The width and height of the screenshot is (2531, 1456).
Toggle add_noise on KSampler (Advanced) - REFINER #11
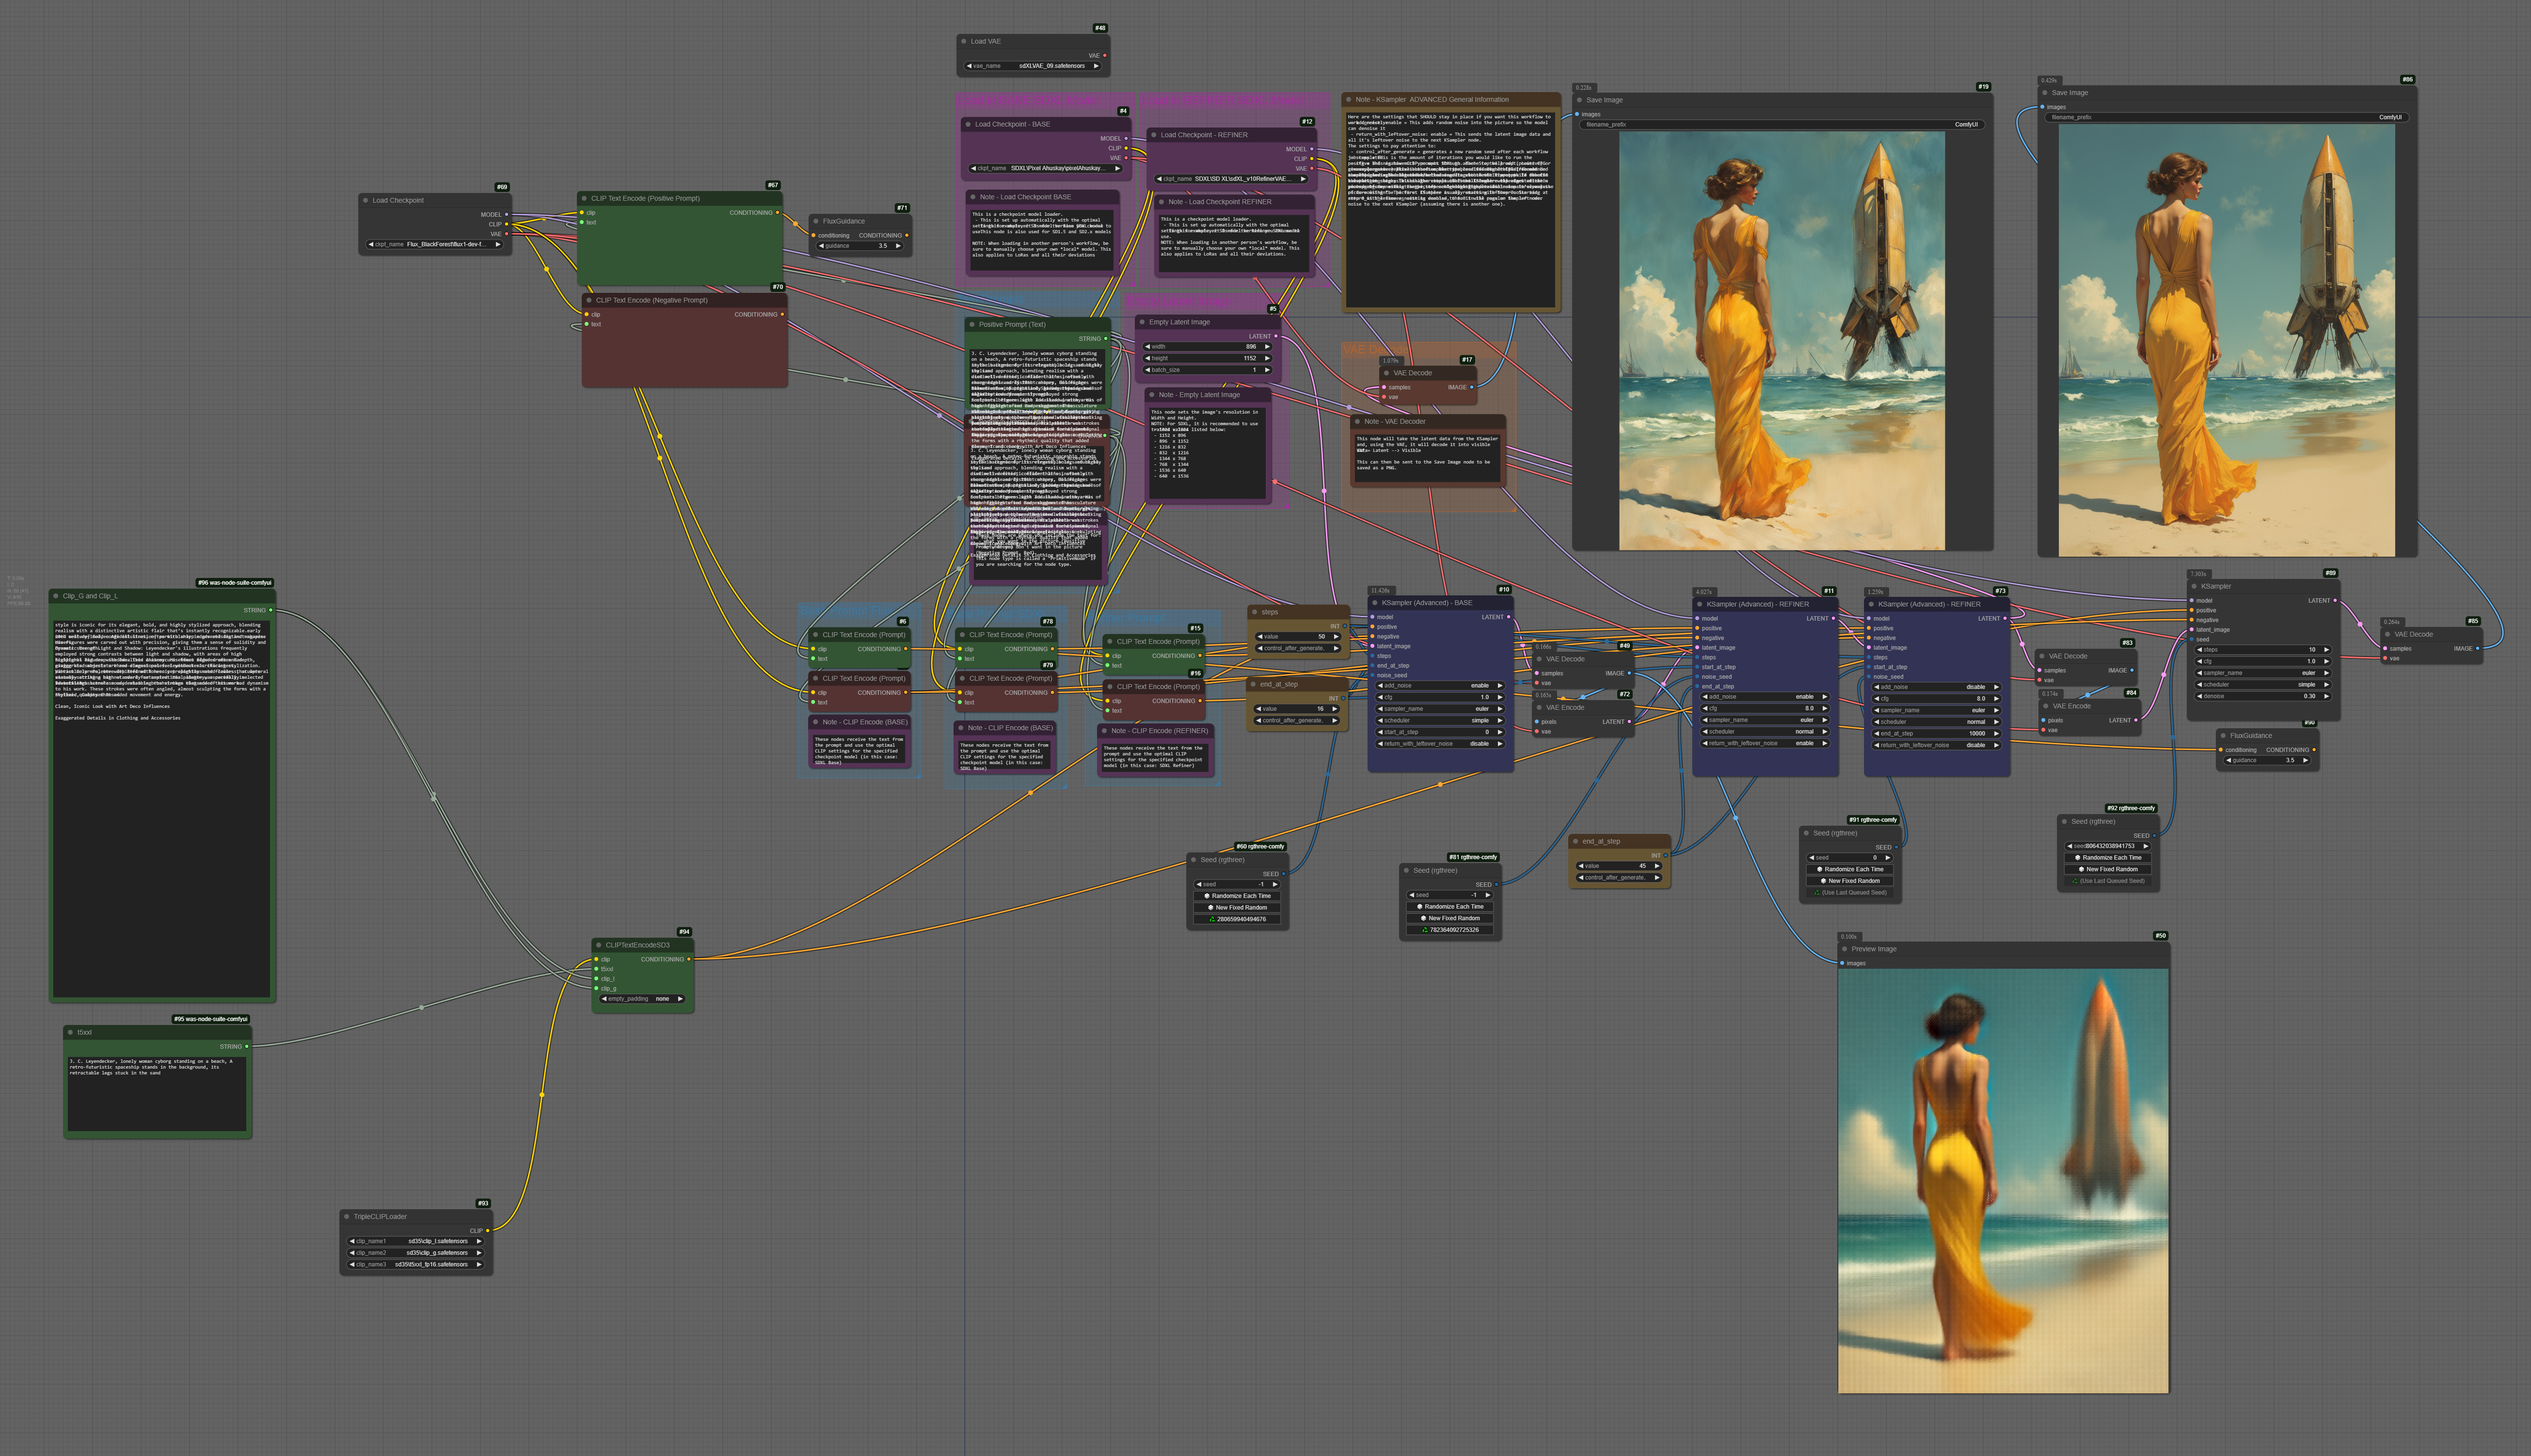click(1766, 697)
